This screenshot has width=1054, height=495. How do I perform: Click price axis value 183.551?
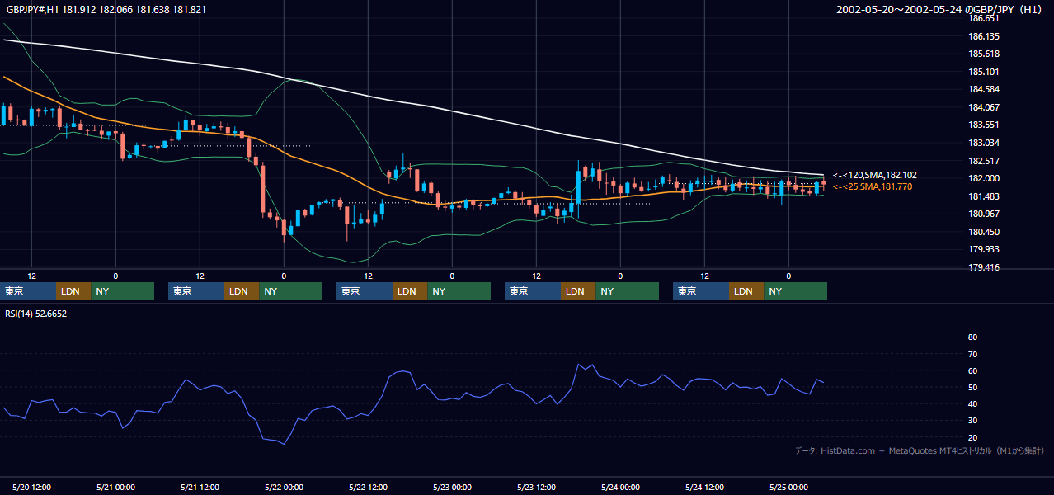click(x=983, y=125)
